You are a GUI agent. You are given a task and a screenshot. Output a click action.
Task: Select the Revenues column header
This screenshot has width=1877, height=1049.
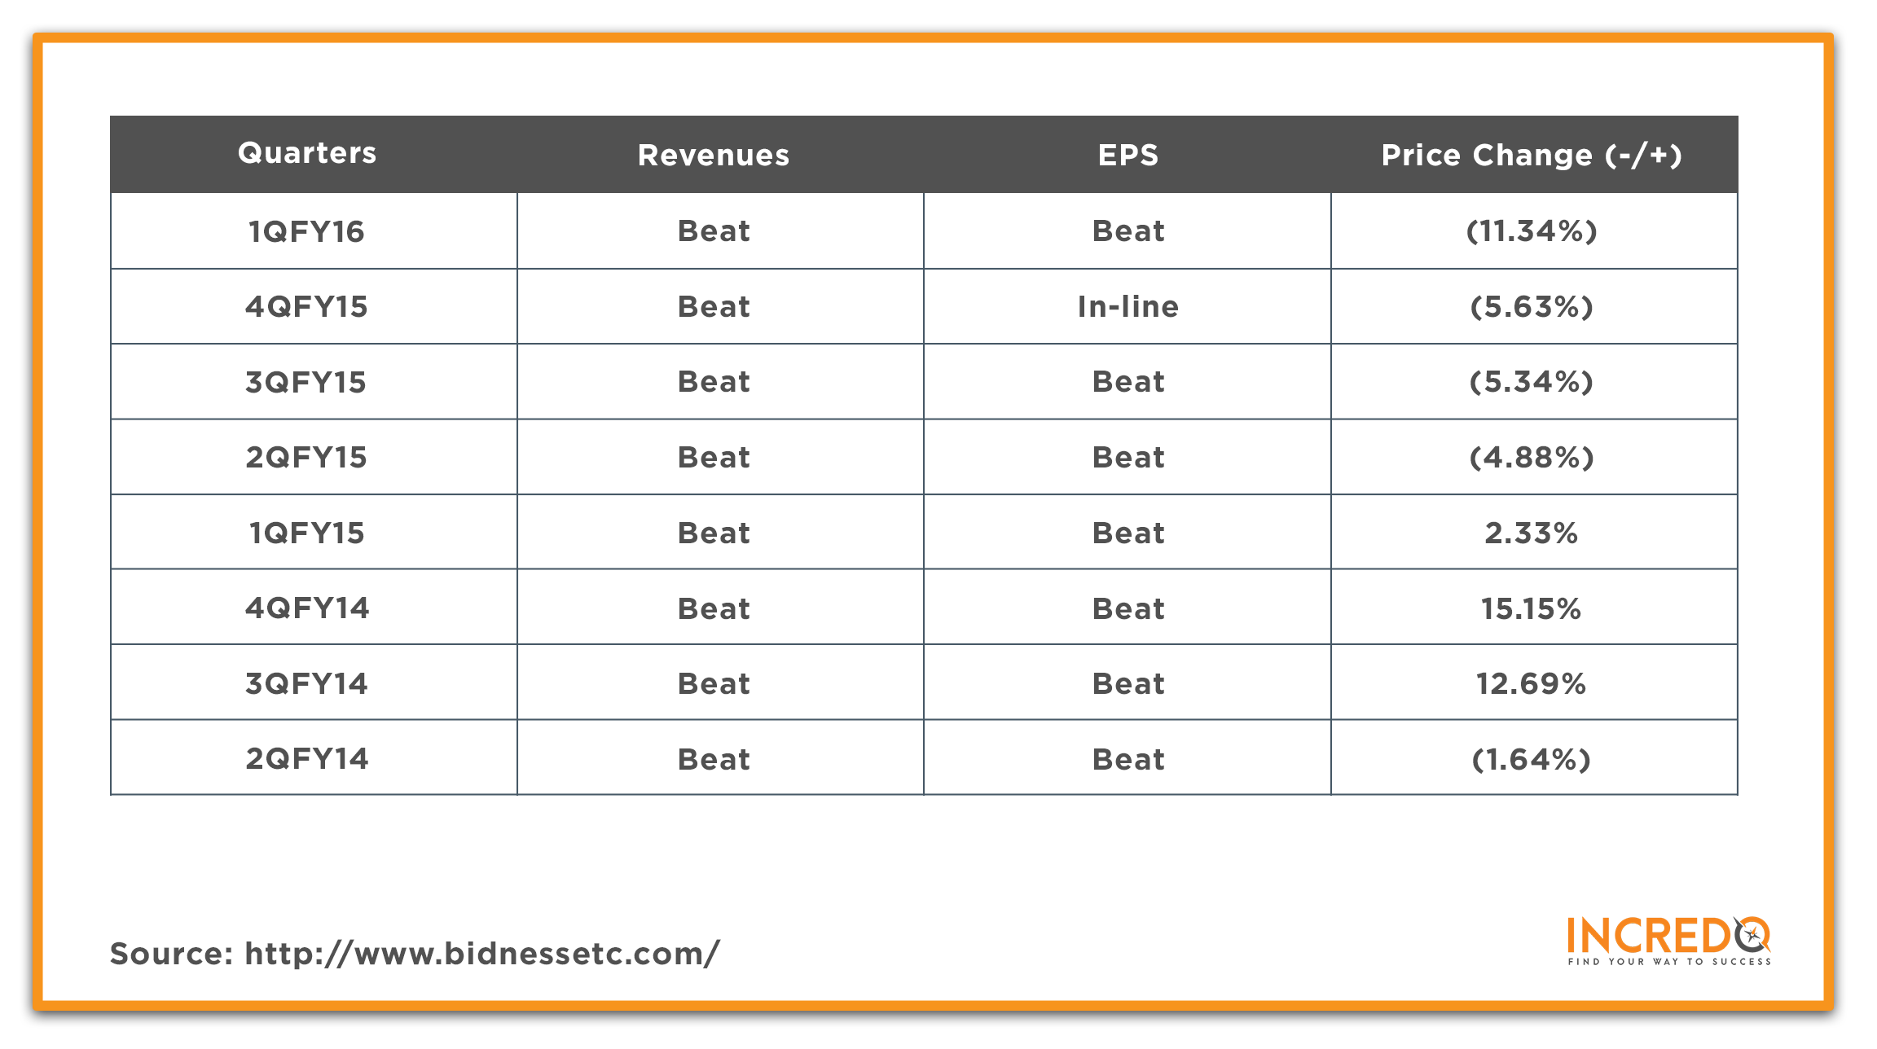coord(714,155)
